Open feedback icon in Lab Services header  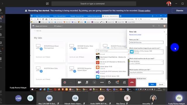153,26
